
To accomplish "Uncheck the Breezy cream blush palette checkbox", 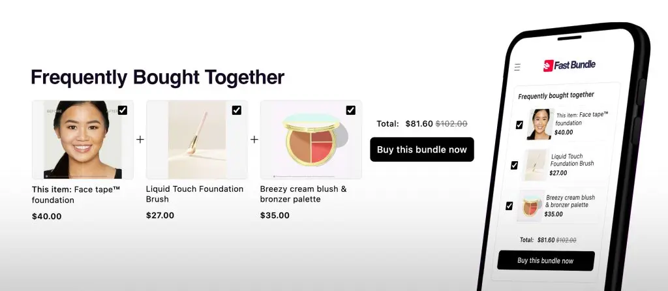I will pos(350,110).
